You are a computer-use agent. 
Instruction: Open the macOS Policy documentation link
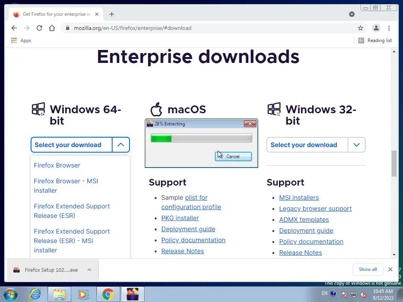click(193, 240)
